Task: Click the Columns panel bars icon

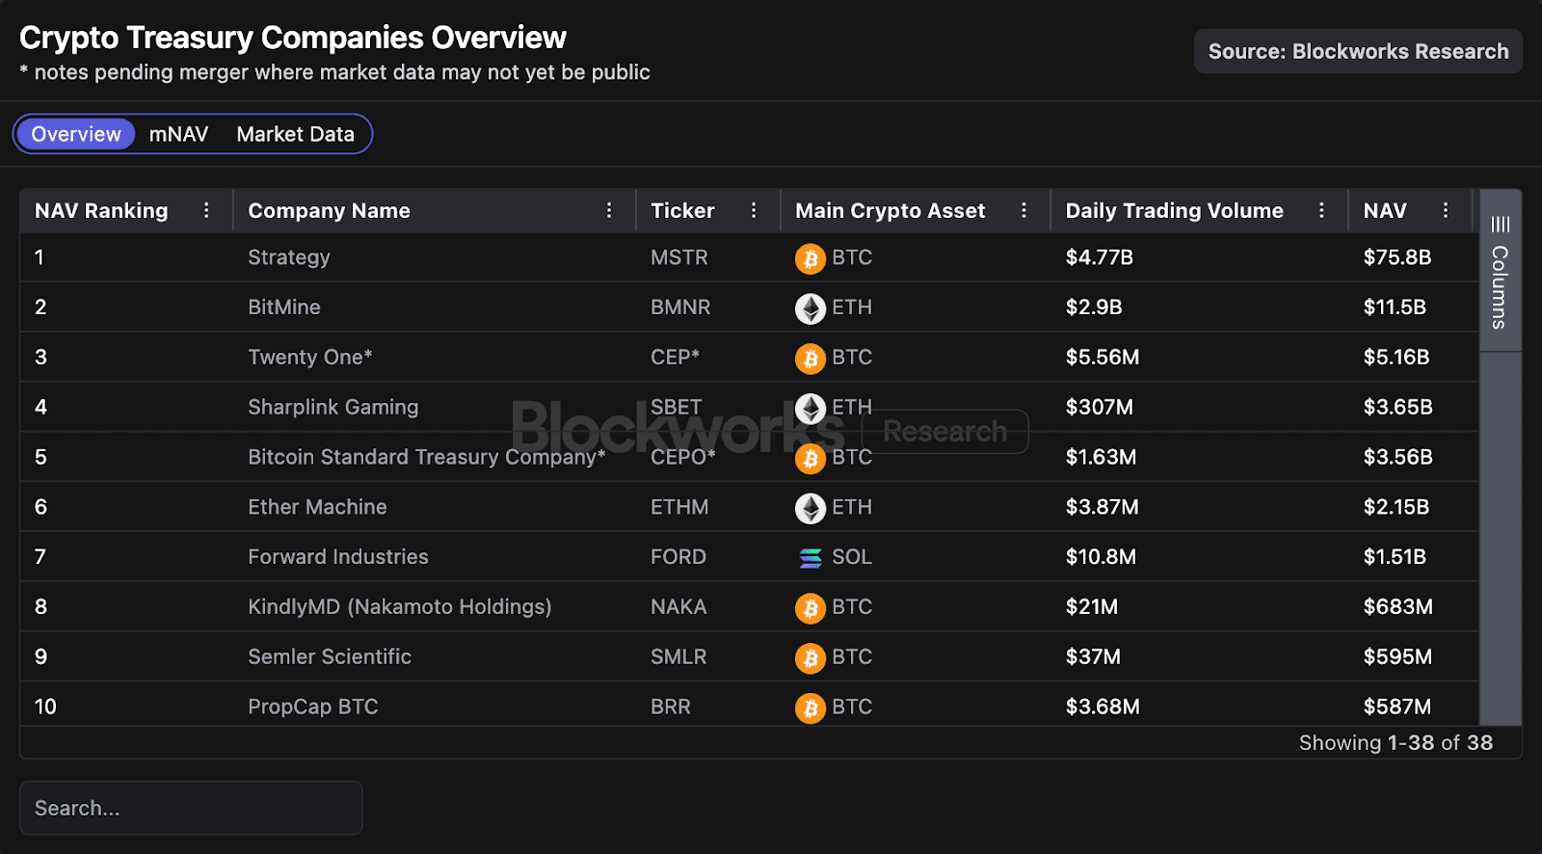Action: click(x=1501, y=225)
